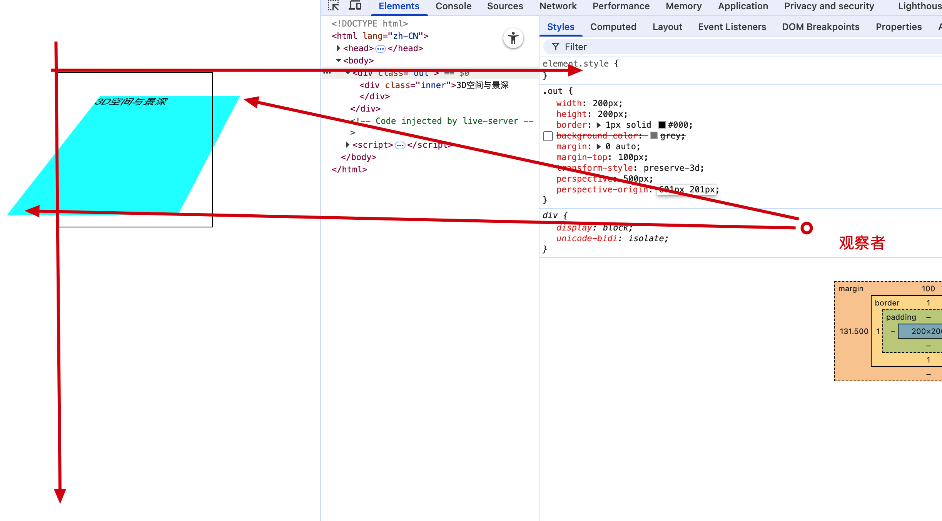Open the Network panel tab

pos(558,6)
